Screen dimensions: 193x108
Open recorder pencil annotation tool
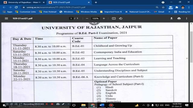pos(63,104)
